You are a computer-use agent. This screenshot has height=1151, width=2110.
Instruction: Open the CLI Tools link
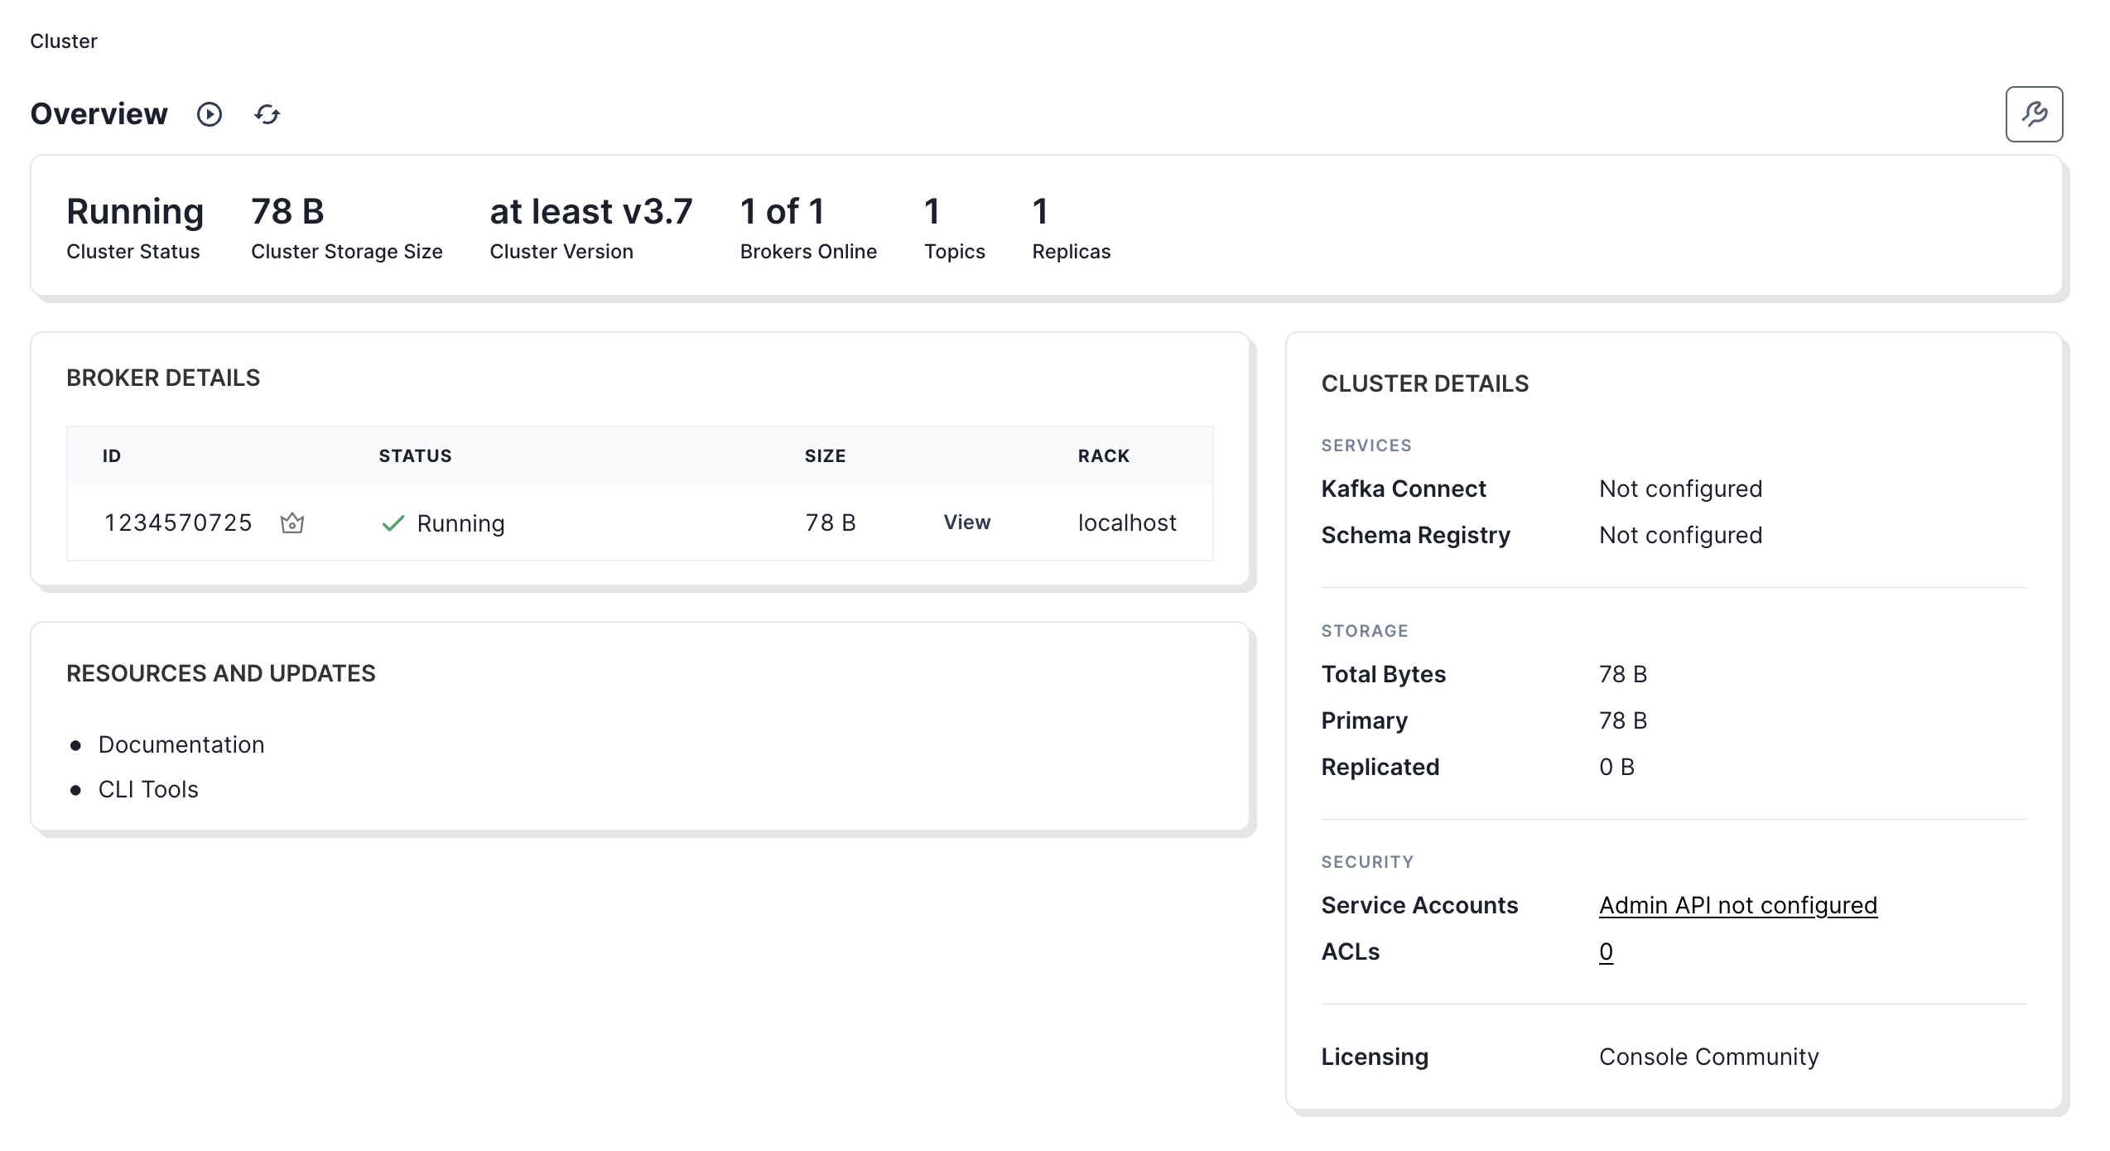click(x=148, y=789)
